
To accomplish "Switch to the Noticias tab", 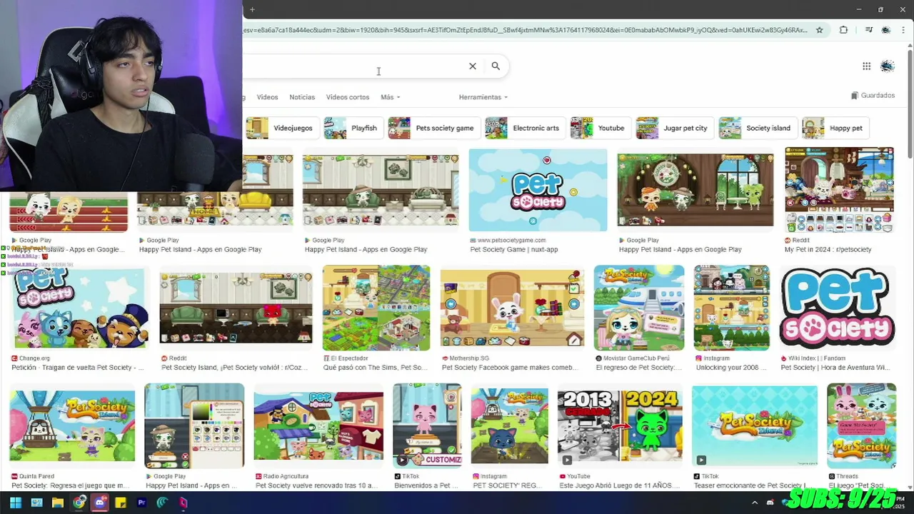I will click(x=302, y=97).
